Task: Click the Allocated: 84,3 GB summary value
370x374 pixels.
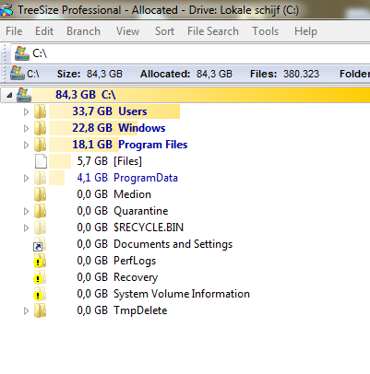Action: coord(186,74)
